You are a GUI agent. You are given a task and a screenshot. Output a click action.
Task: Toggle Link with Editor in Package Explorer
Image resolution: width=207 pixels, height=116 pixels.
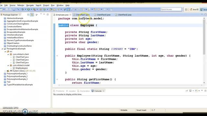pos(32,15)
